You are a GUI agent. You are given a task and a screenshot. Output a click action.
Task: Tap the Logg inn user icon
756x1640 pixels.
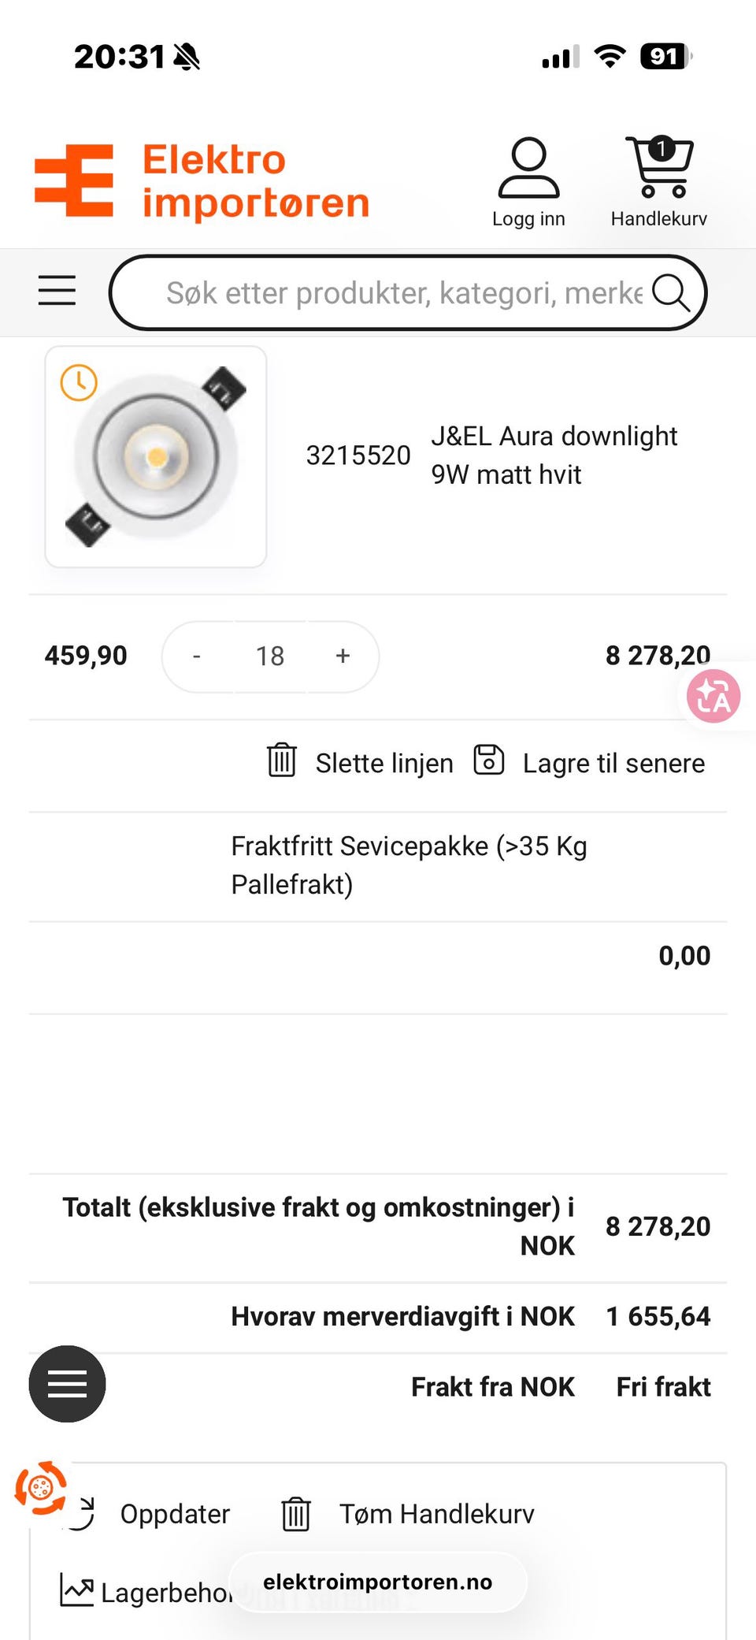[x=528, y=167]
